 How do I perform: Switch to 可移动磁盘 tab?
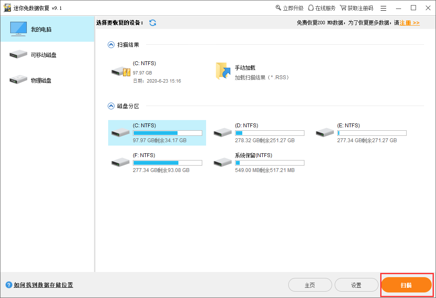tap(47, 54)
